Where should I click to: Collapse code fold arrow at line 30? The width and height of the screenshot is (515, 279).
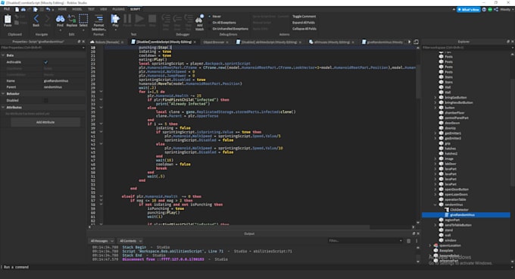pos(101,92)
